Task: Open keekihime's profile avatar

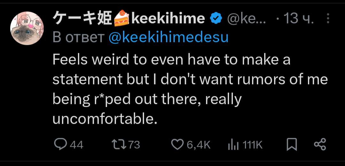Action: click(27, 28)
